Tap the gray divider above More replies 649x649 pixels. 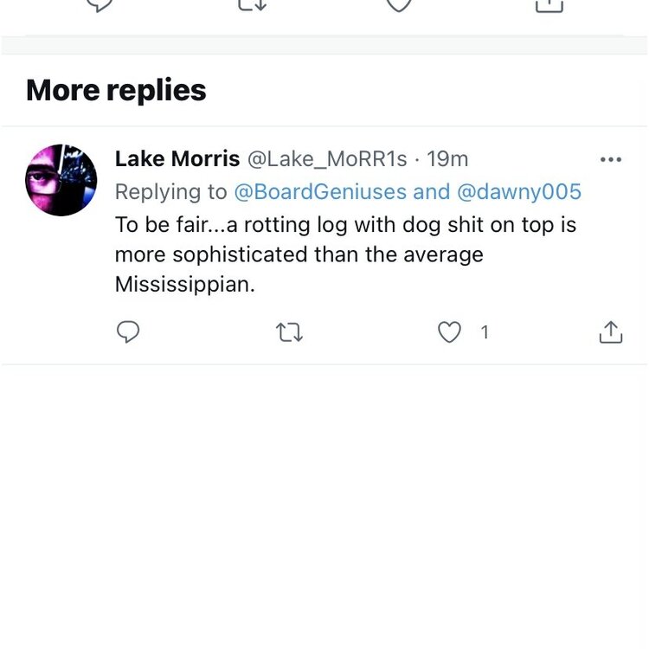point(324,46)
